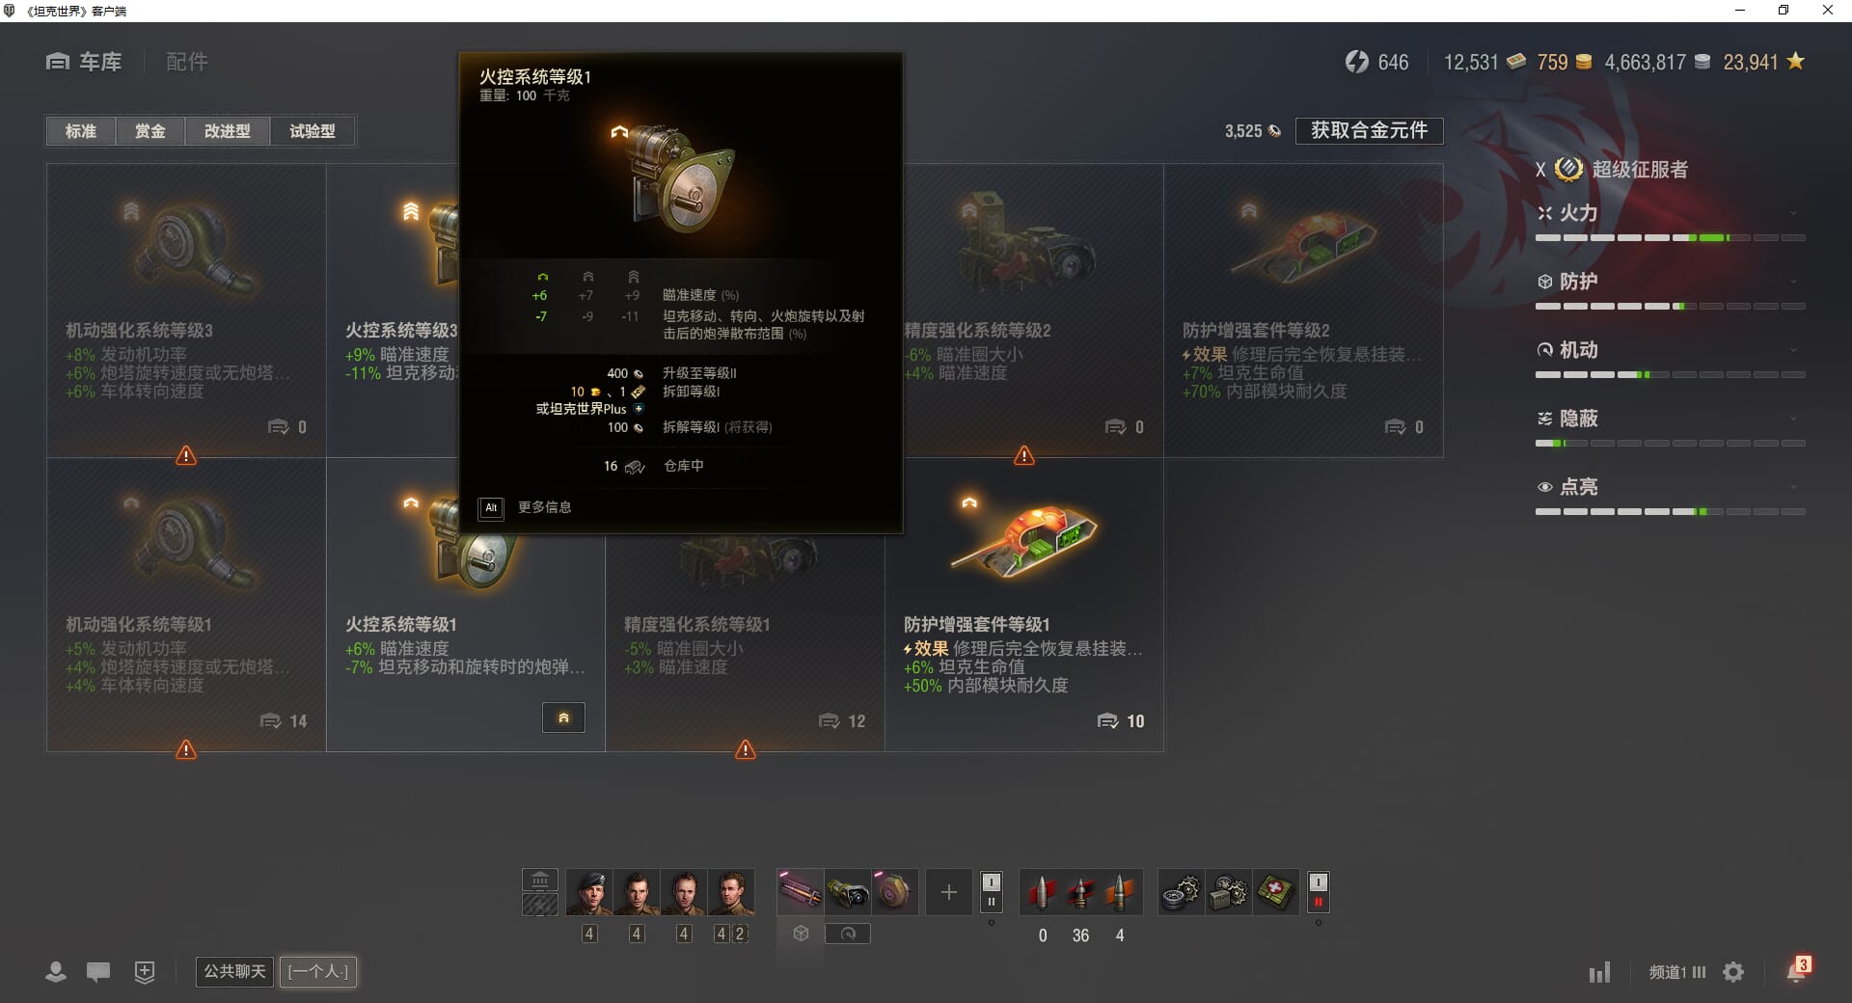
Task: Expand the 火力 firepower parameters
Action: tap(1670, 213)
